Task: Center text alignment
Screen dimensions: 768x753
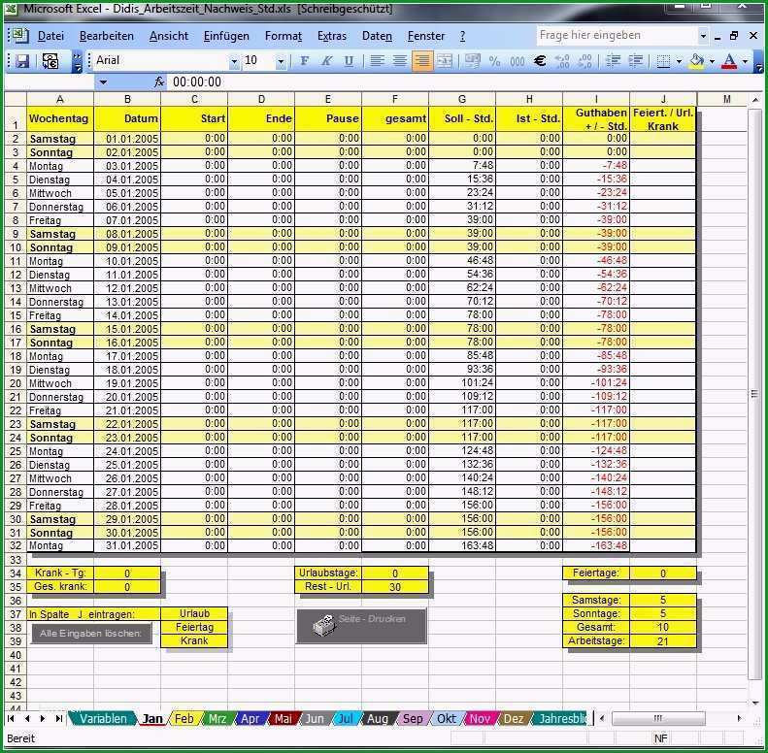Action: point(399,61)
